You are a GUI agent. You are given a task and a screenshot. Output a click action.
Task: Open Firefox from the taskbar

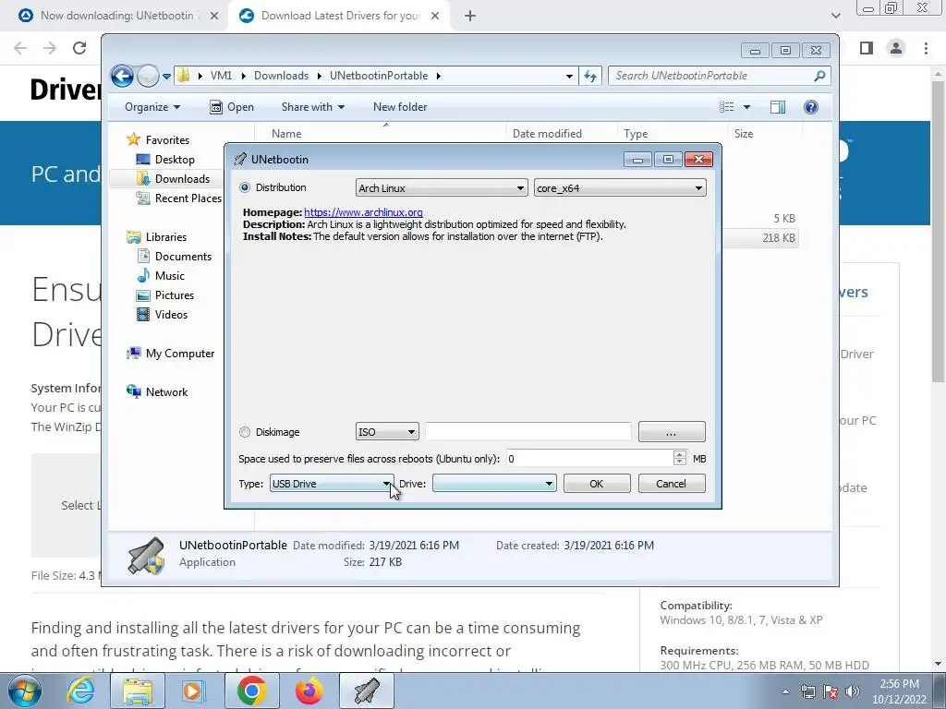[x=309, y=691]
